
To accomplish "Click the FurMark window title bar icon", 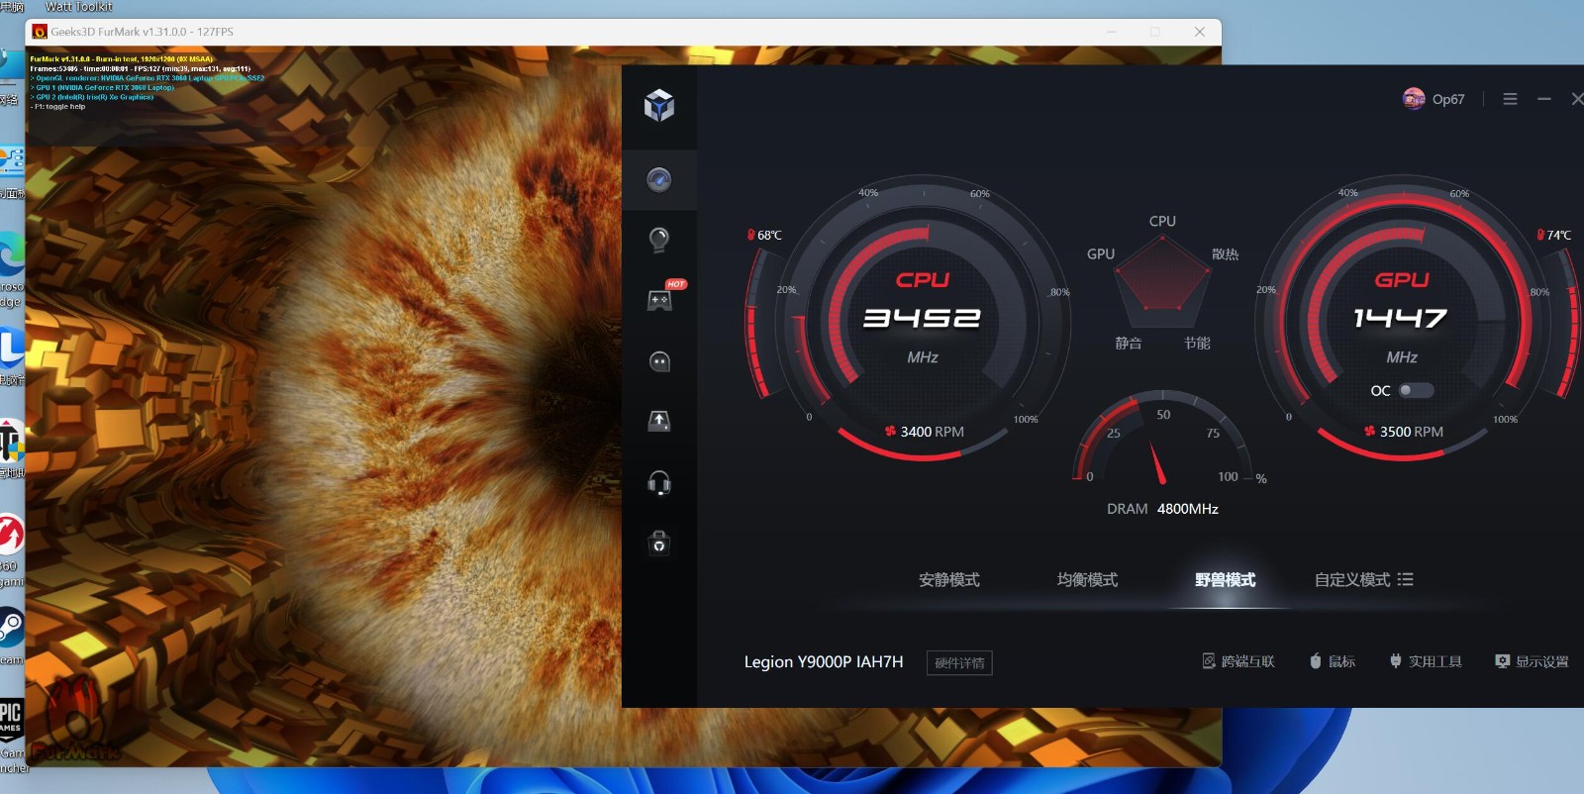I will tap(40, 32).
